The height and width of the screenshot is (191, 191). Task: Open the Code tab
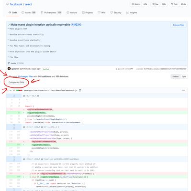13,12
